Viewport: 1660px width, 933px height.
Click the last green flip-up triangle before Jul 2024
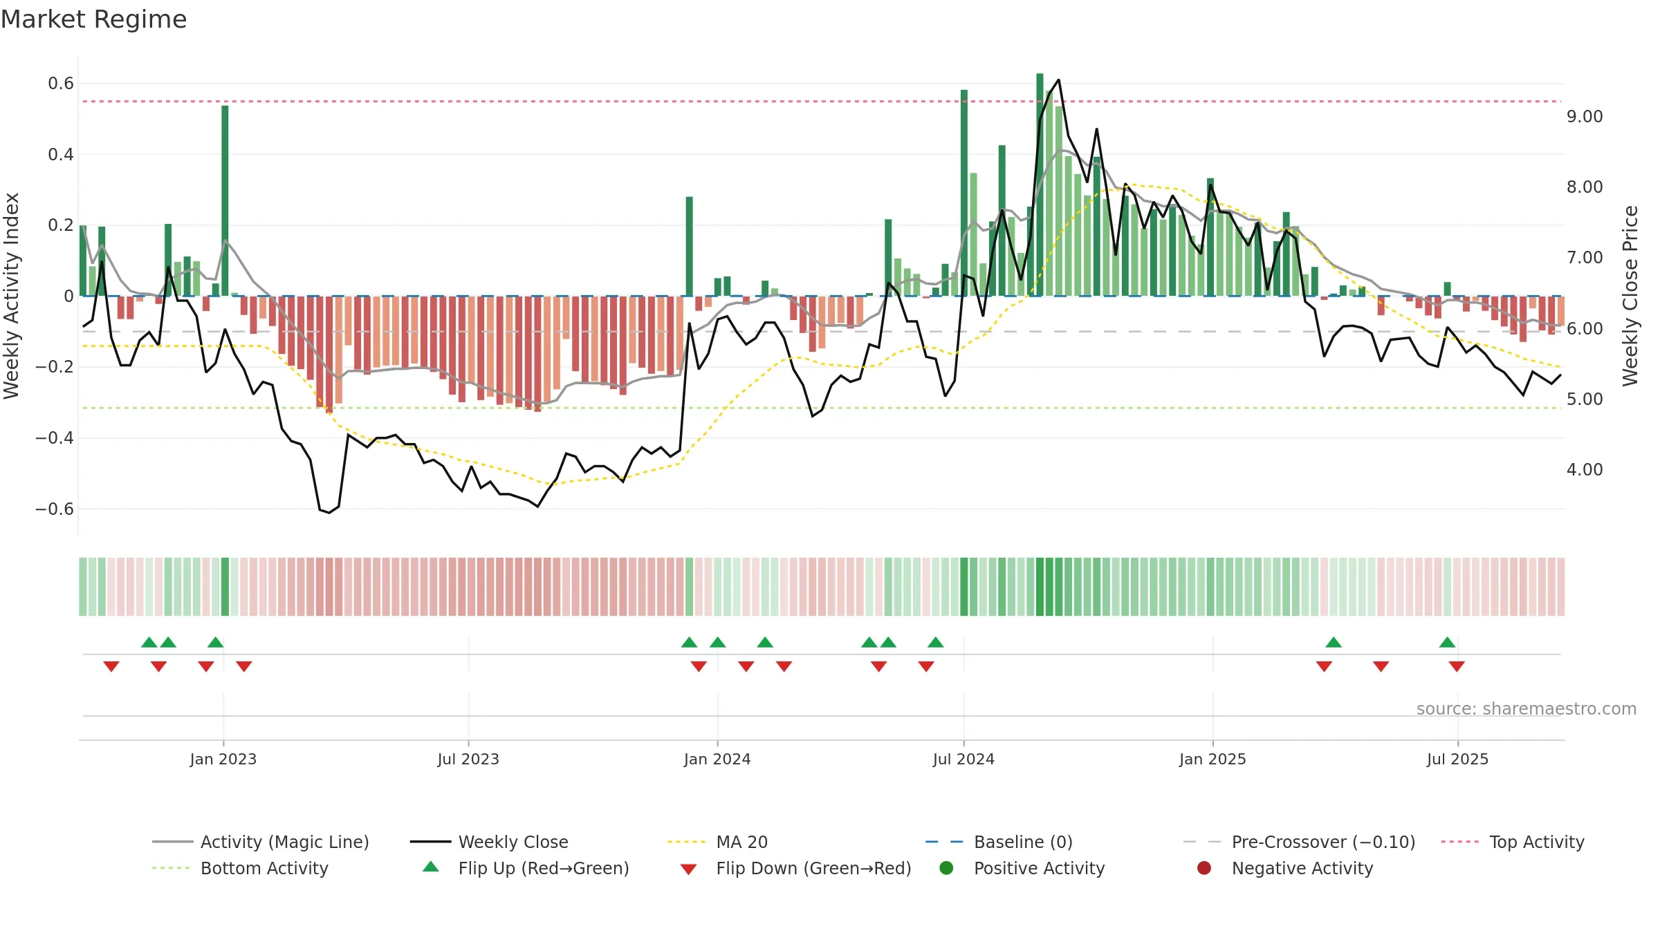point(936,642)
